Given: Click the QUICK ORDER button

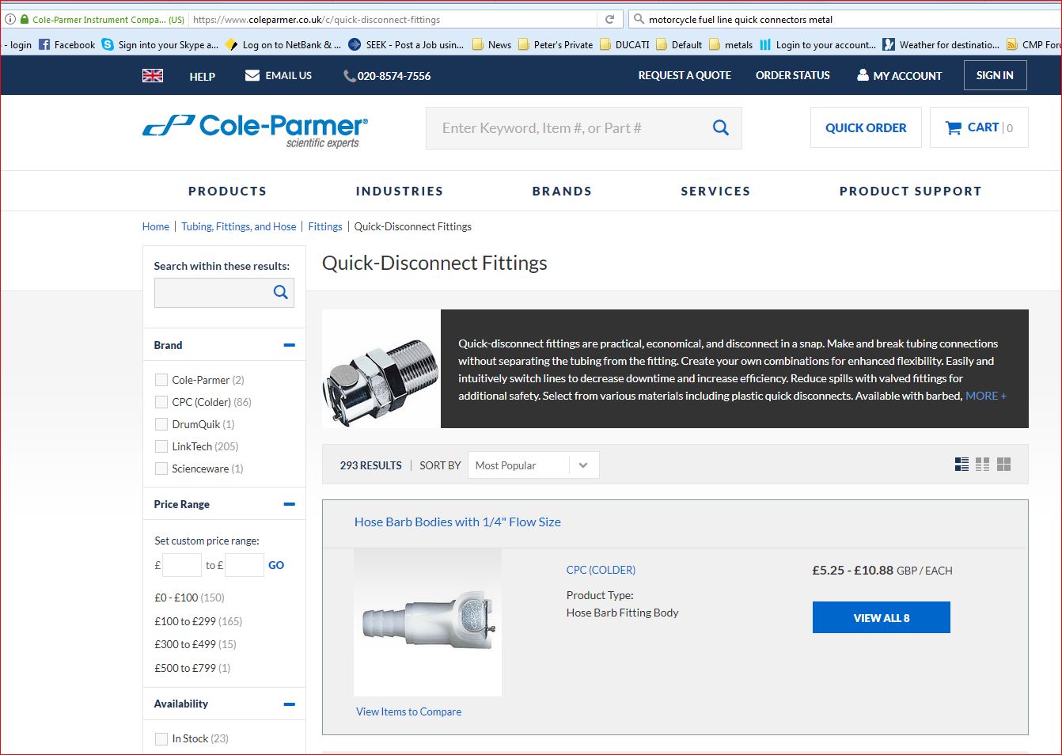Looking at the screenshot, I should pos(866,127).
